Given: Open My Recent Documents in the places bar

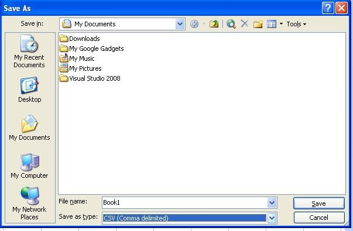Looking at the screenshot, I should click(x=29, y=51).
